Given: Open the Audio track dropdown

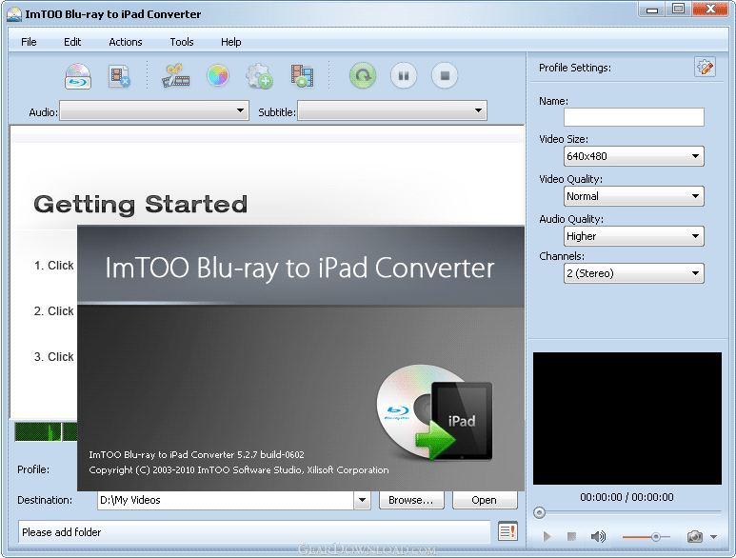Looking at the screenshot, I should (x=154, y=110).
